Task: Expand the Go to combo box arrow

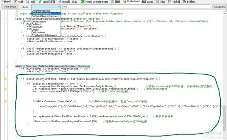Action: point(59,7)
